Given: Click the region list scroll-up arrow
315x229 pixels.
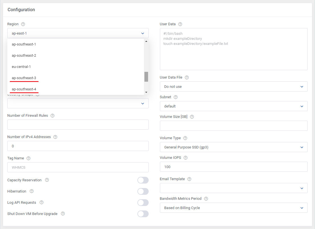Looking at the screenshot, I should click(146, 41).
